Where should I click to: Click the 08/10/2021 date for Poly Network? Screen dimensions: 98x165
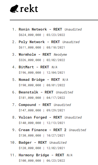(56, 47)
